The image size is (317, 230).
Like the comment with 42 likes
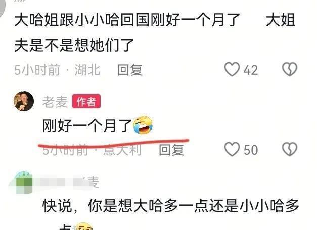[232, 69]
